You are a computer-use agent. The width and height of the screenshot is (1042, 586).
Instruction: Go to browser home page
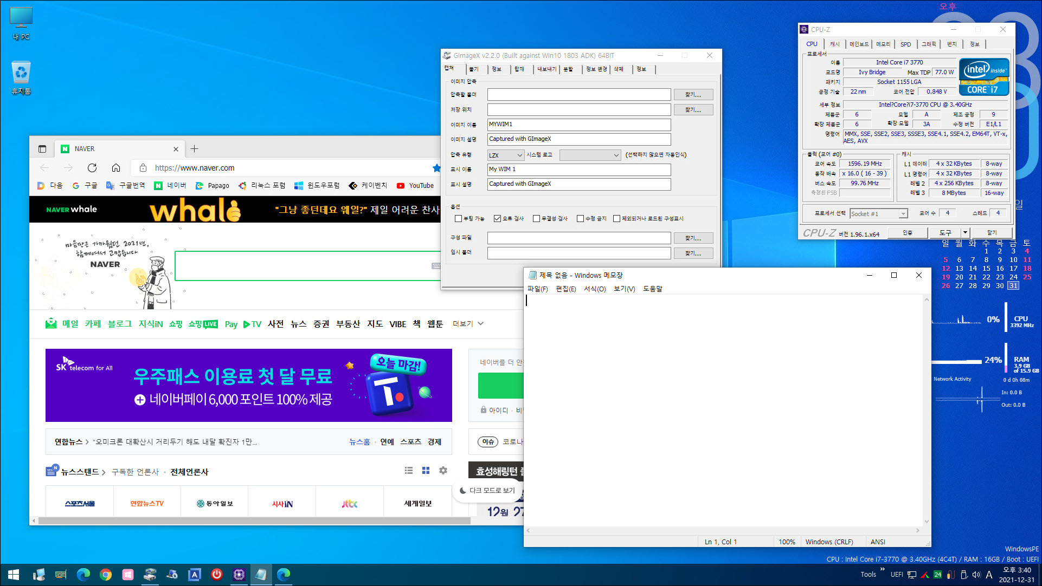pos(115,168)
